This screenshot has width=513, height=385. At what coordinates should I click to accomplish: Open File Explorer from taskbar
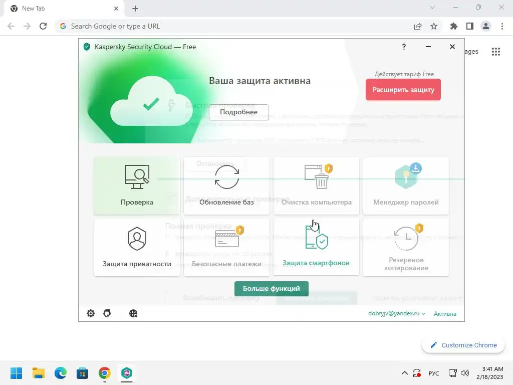pos(38,373)
